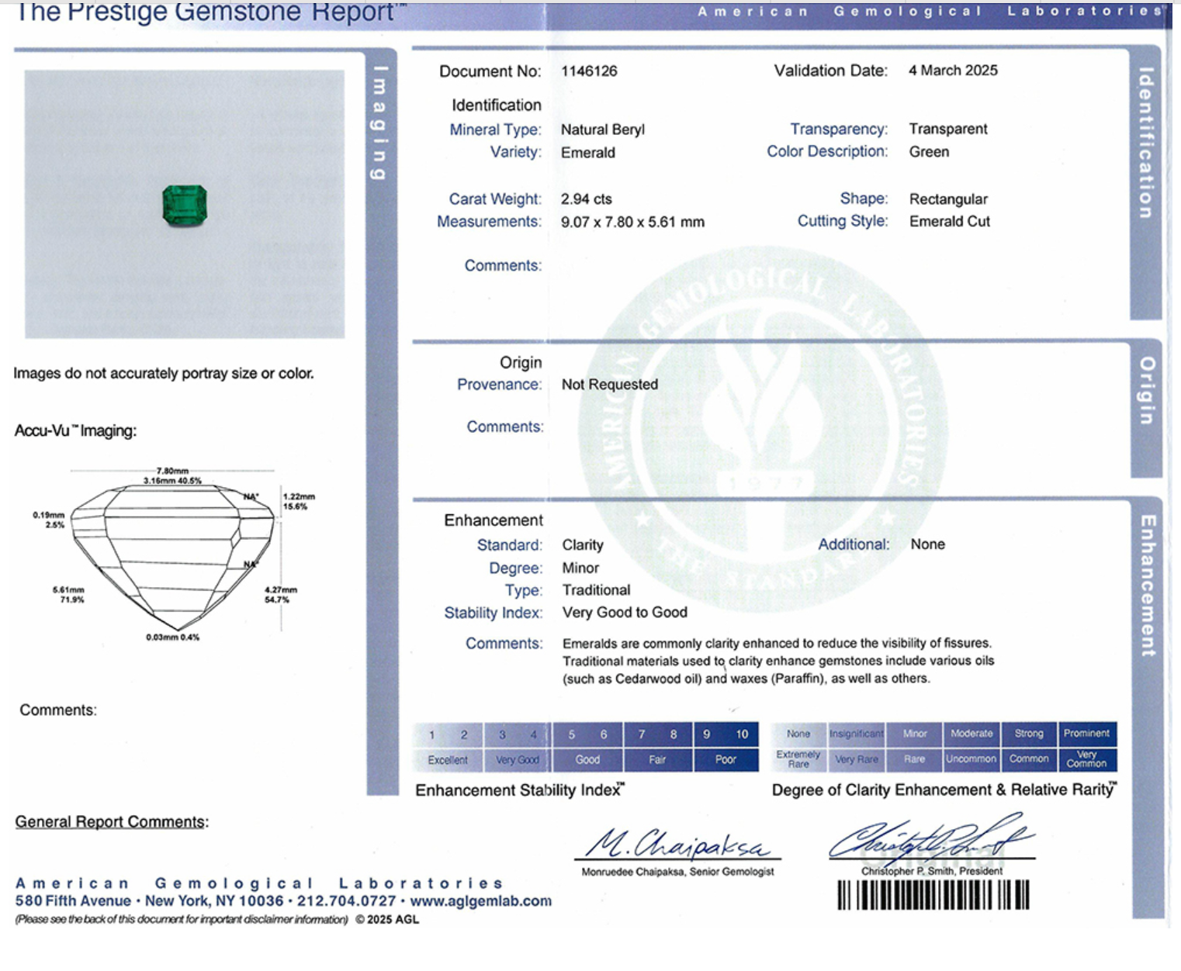Image resolution: width=1181 pixels, height=971 pixels.
Task: Click the "Poor" cell in stability scale
Action: point(726,760)
